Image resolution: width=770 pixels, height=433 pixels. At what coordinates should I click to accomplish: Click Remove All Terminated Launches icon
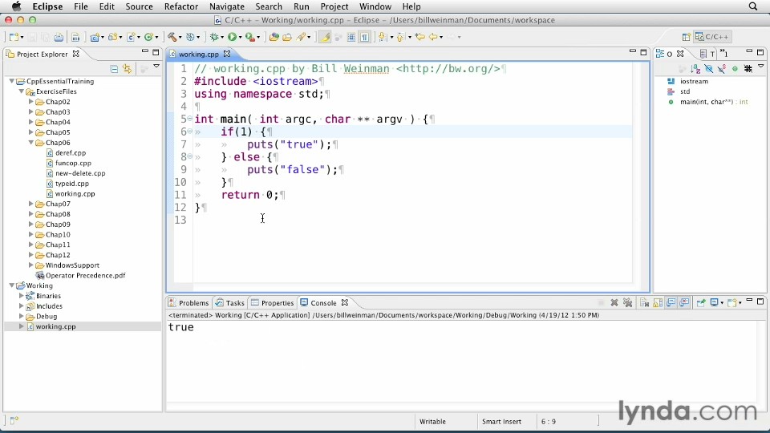(x=627, y=302)
